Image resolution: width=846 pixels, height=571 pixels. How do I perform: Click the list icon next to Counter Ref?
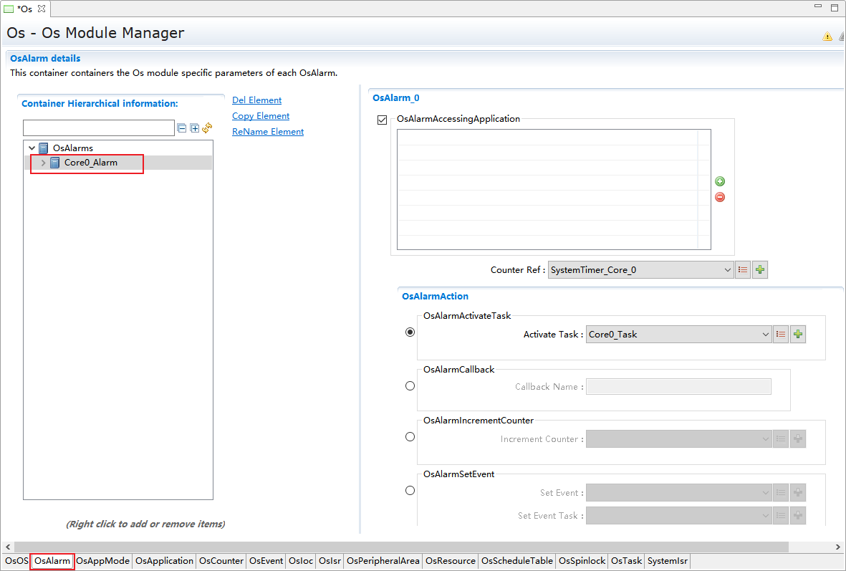pyautogui.click(x=743, y=270)
